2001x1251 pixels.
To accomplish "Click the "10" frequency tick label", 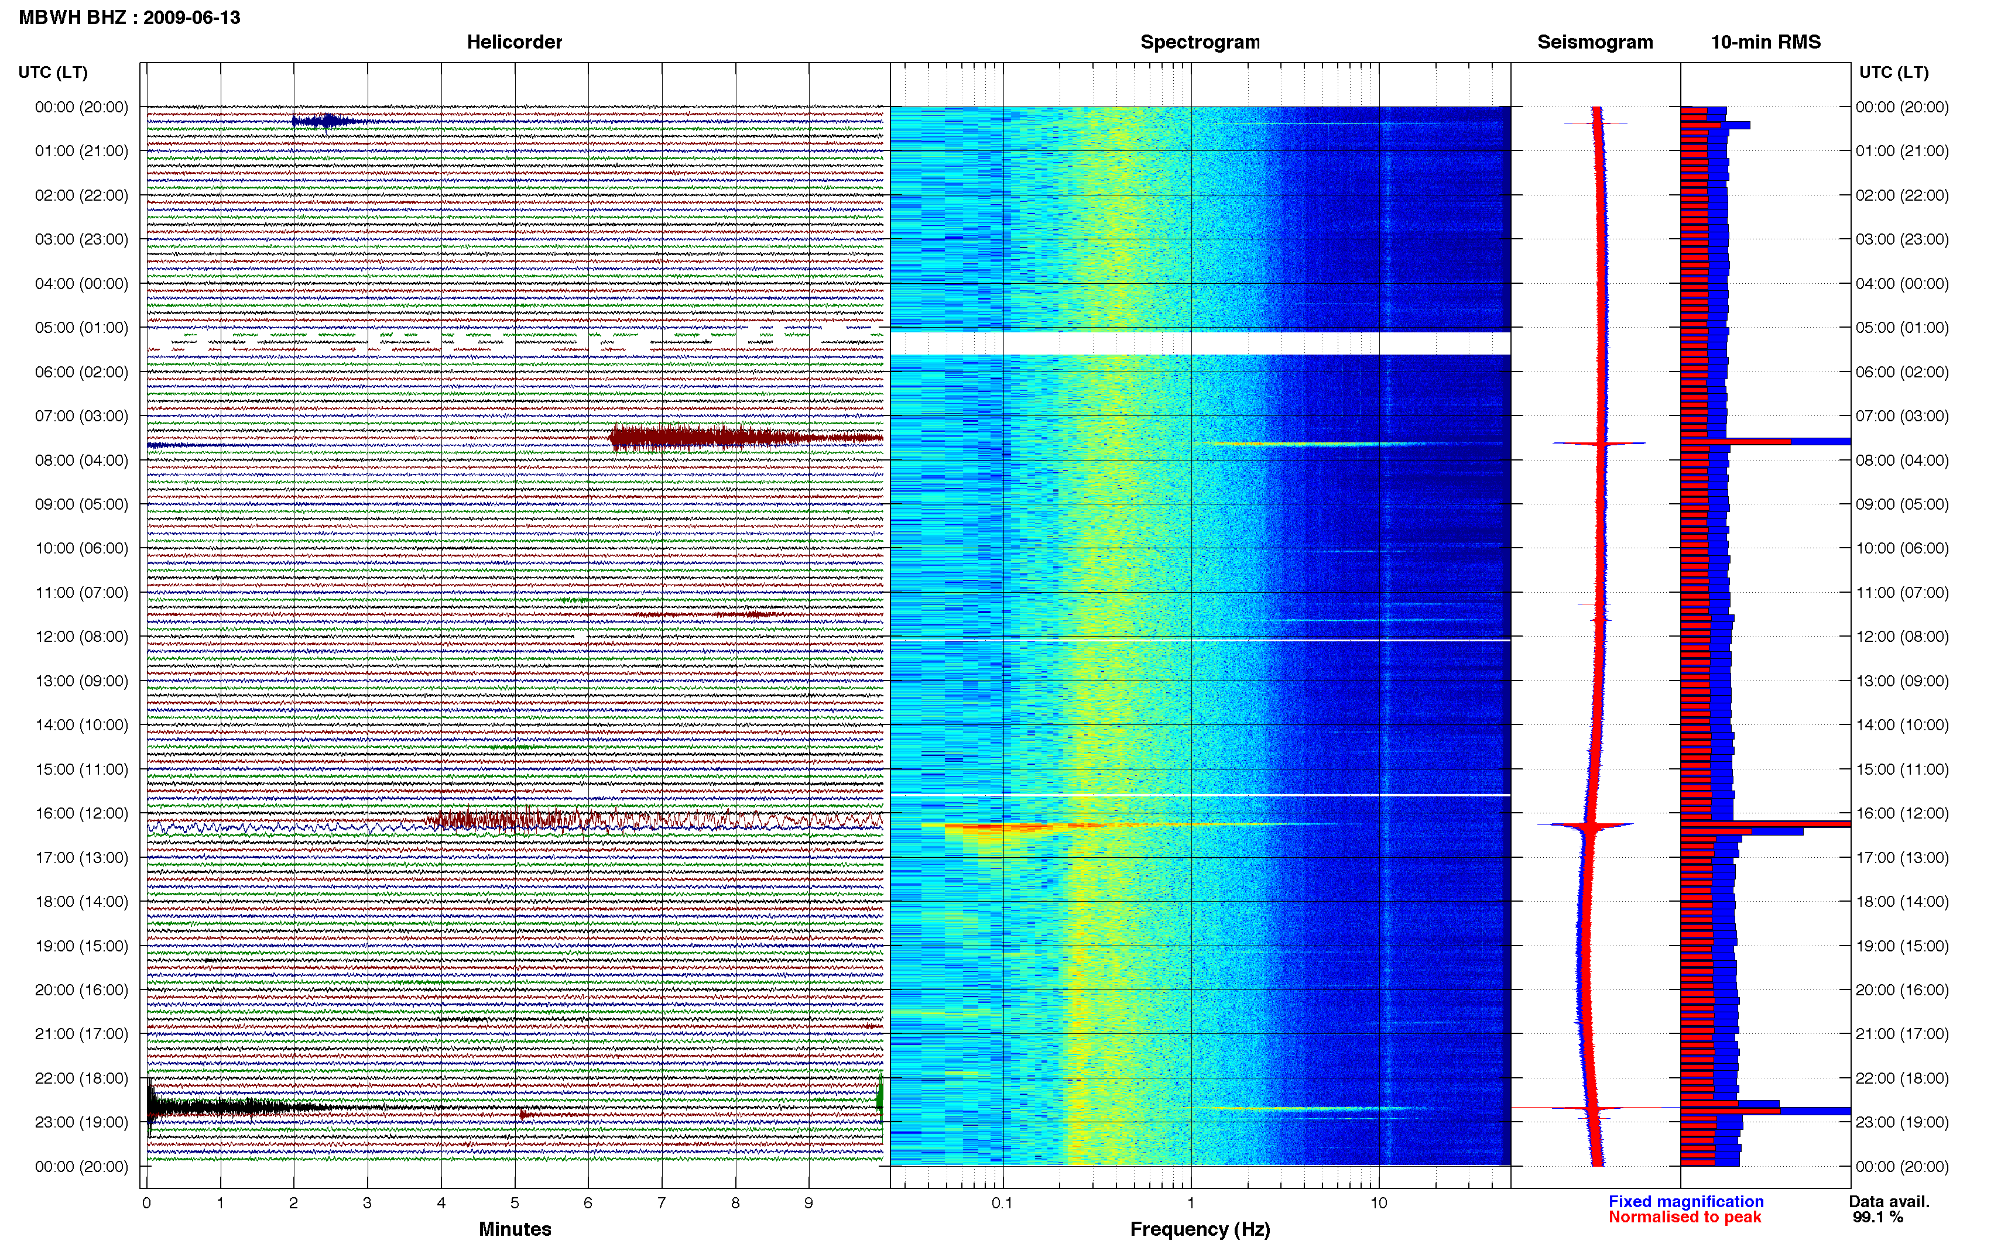I will 1378,1203.
